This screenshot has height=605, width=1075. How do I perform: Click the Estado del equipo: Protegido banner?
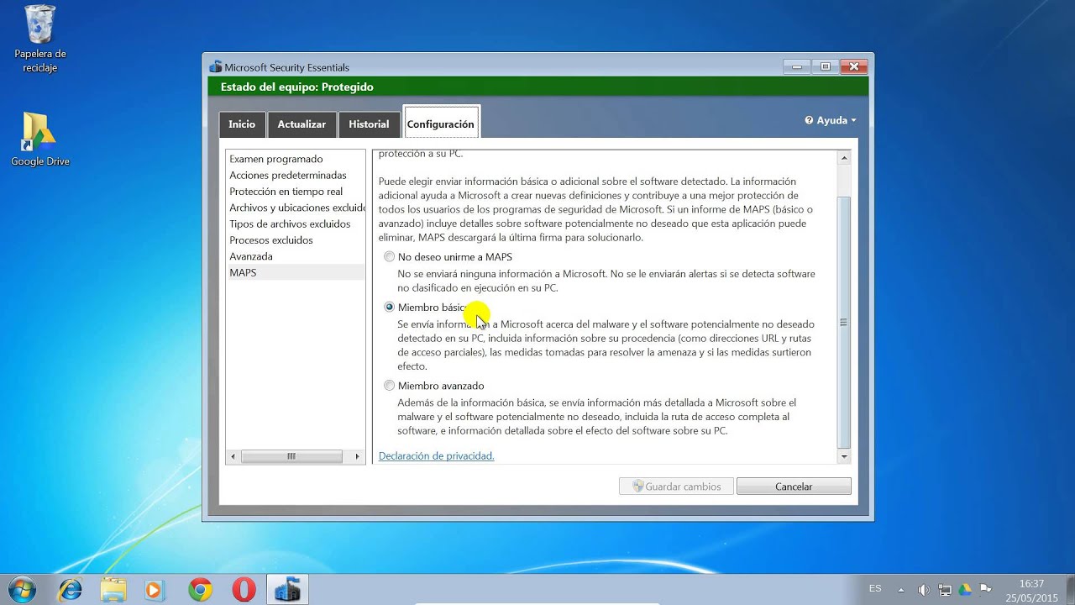click(538, 87)
